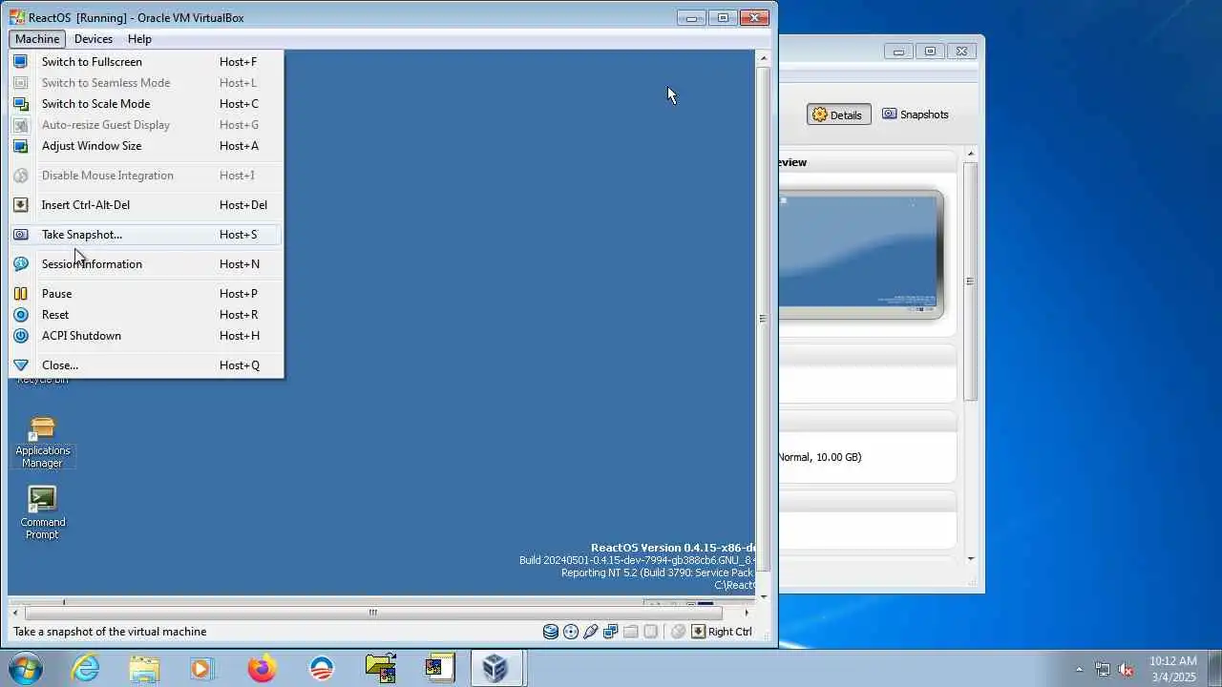This screenshot has height=687, width=1222.
Task: Select Take Snapshot... menu item
Action: pyautogui.click(x=147, y=235)
